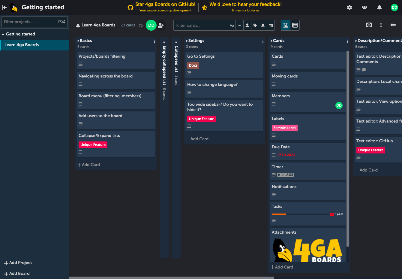Expand the Empty collapsed list
The height and width of the screenshot is (279, 402).
click(164, 42)
